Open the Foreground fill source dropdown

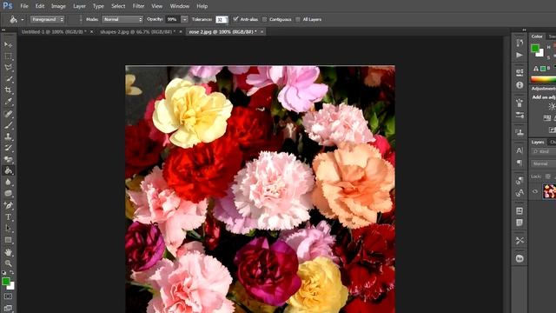47,19
